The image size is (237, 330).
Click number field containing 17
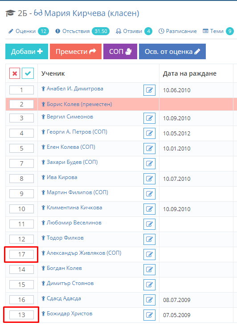pyautogui.click(x=21, y=254)
